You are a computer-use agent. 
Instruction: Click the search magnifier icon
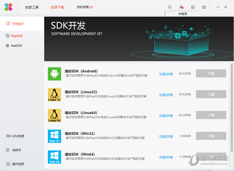pos(170,7)
